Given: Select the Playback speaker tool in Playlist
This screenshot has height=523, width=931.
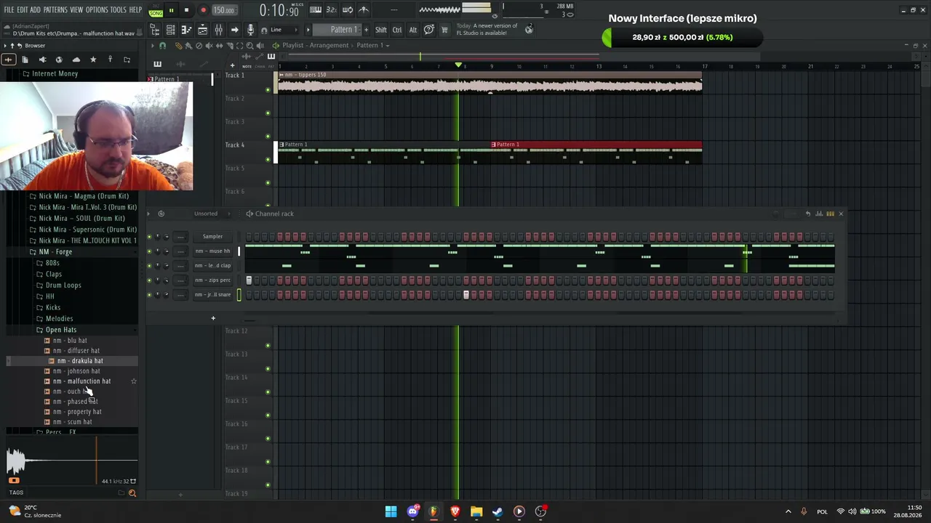Looking at the screenshot, I should pyautogui.click(x=260, y=46).
